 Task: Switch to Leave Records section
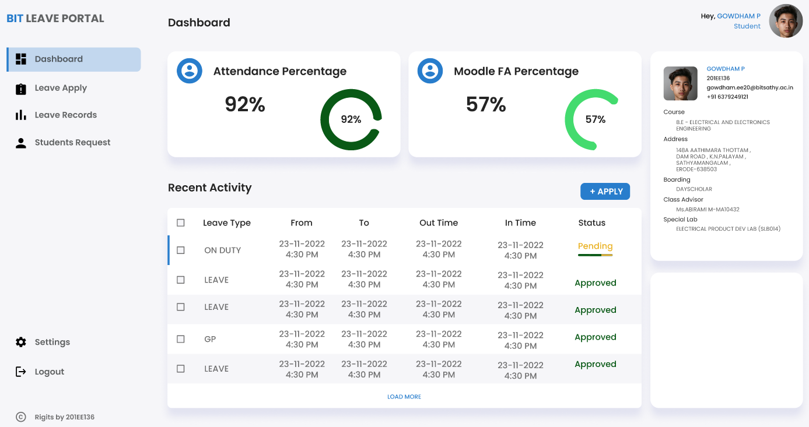click(x=66, y=115)
